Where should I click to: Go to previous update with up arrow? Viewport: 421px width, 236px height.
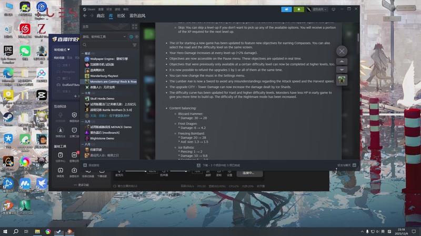[x=342, y=61]
